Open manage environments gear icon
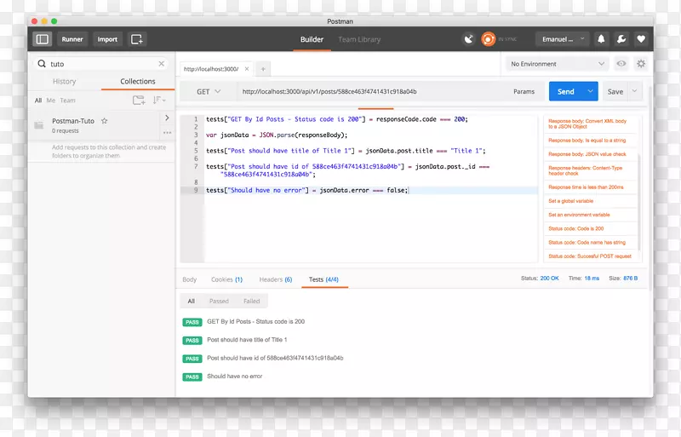The width and height of the screenshot is (681, 437). (641, 64)
